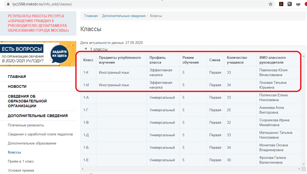Open 'Платежные реквизиты' sidebar link
307x174 pixels.
click(x=26, y=125)
